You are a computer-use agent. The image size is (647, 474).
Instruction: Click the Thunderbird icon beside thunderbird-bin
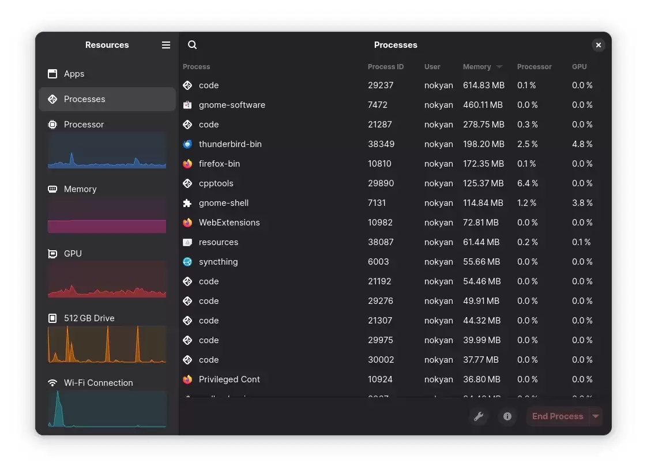tap(187, 144)
